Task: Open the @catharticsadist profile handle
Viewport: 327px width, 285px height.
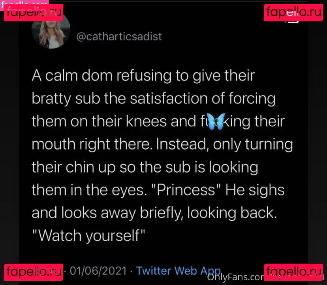Action: [x=118, y=37]
